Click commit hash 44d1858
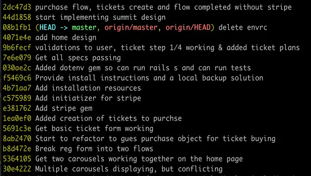The width and height of the screenshot is (311, 176). (x=17, y=17)
